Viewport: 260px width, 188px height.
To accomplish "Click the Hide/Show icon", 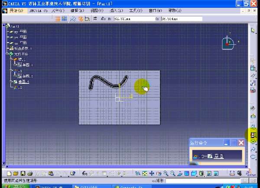I will pos(209,174).
